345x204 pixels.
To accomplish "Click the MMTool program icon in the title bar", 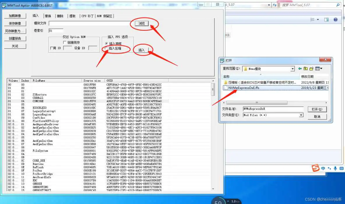I will [4, 5].
